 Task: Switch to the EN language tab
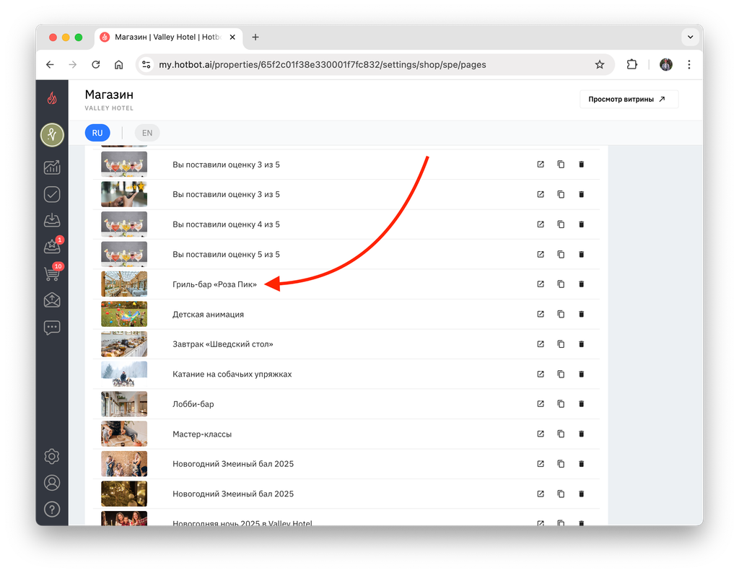[x=147, y=133]
